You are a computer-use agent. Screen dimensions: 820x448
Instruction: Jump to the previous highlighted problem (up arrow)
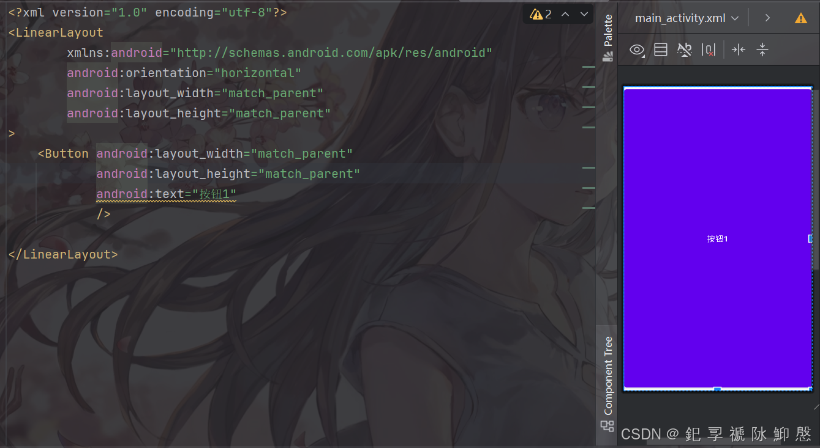(x=565, y=14)
